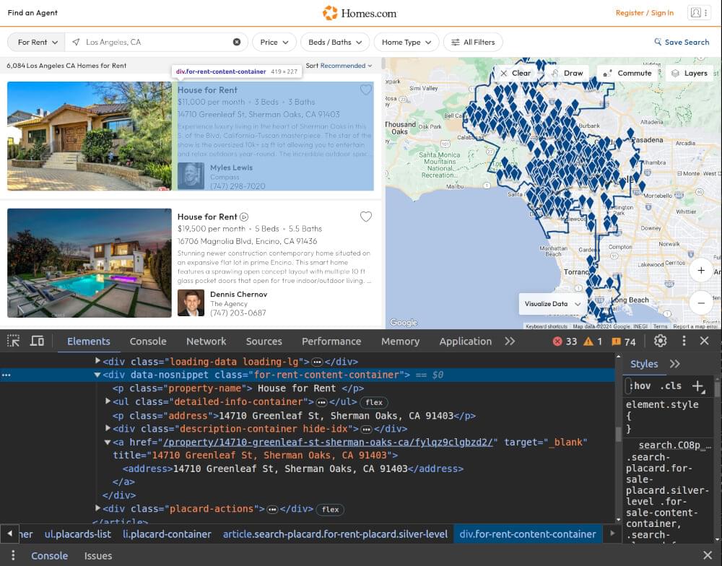
Task: Click the map zoom out button
Action: click(701, 302)
